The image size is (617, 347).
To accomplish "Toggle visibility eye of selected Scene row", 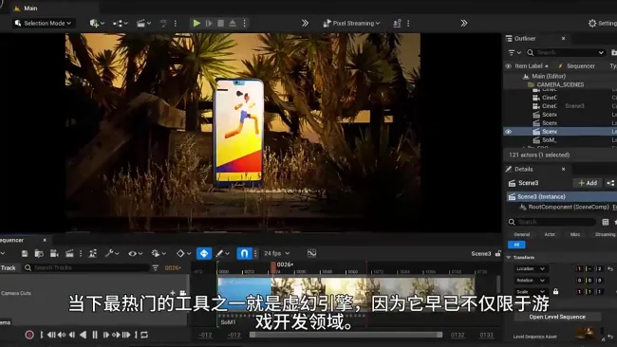I will (x=509, y=132).
